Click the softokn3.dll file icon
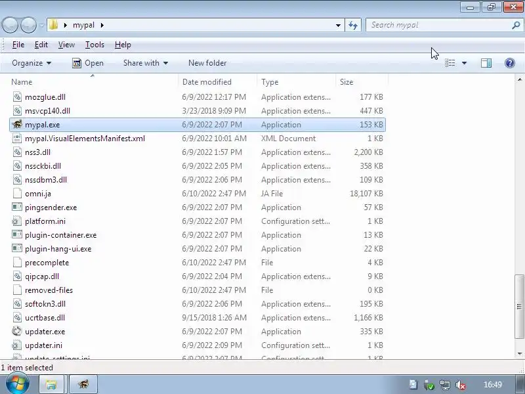The width and height of the screenshot is (525, 394). click(x=17, y=303)
